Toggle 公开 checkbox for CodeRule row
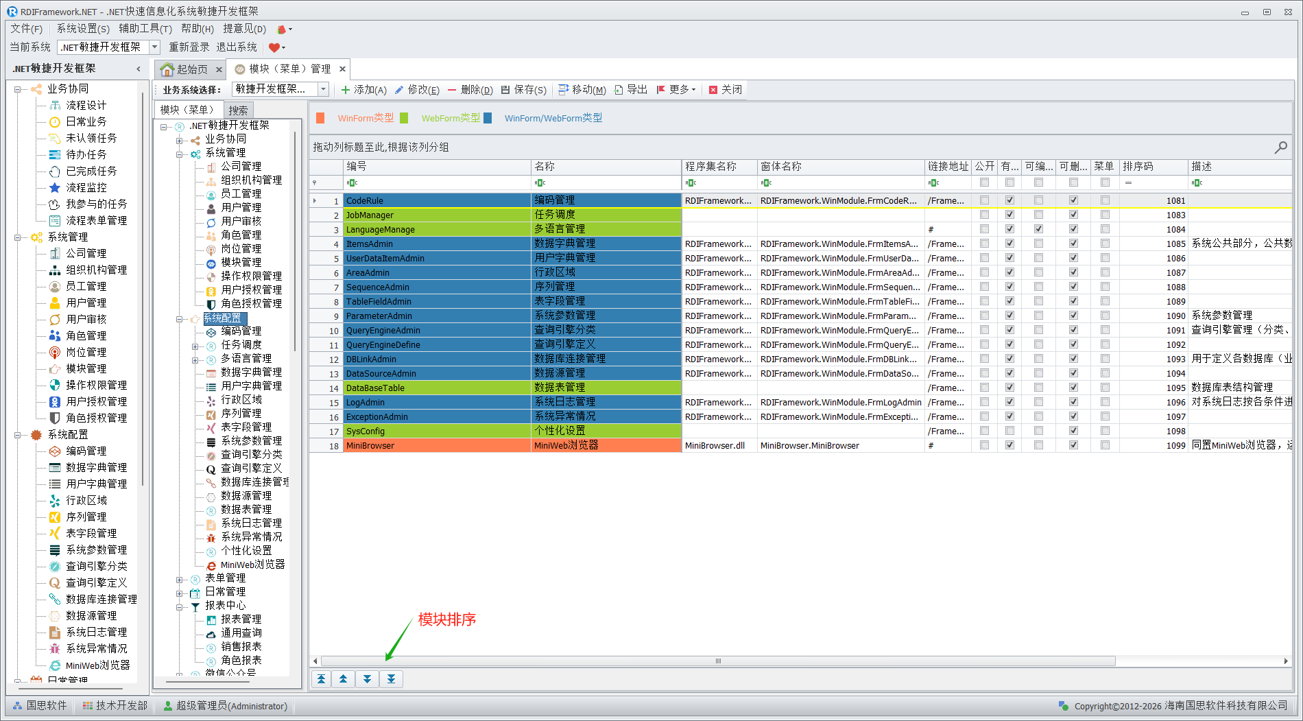Viewport: 1303px width, 721px height. 984,200
